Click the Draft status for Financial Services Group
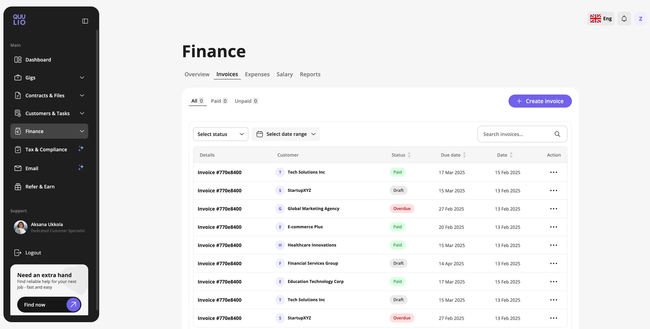This screenshot has height=329, width=650. (398, 263)
